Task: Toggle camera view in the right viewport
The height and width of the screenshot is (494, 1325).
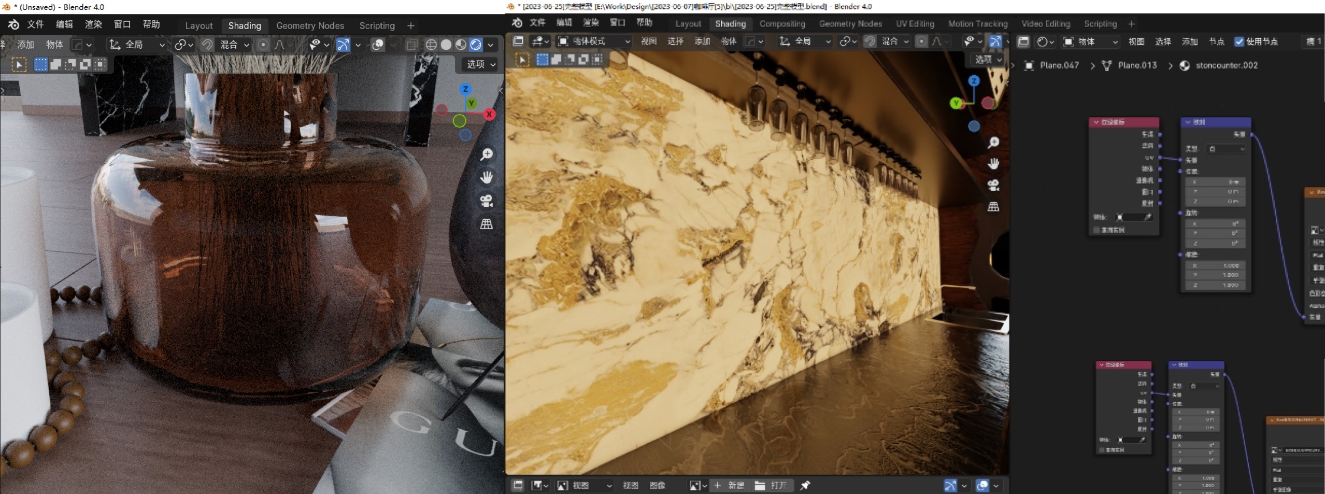Action: [993, 185]
